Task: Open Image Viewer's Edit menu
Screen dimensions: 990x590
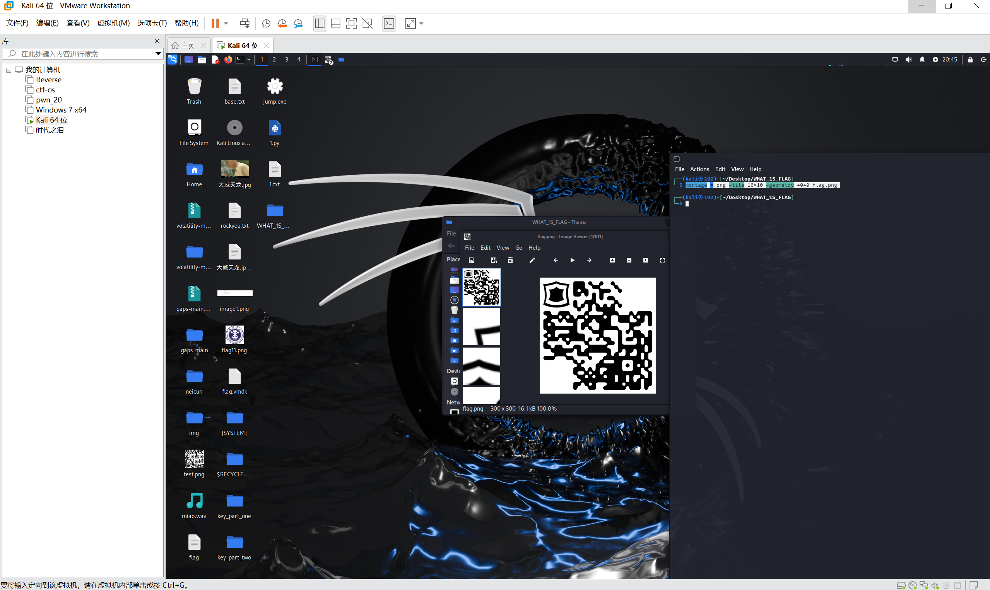Action: coord(485,248)
